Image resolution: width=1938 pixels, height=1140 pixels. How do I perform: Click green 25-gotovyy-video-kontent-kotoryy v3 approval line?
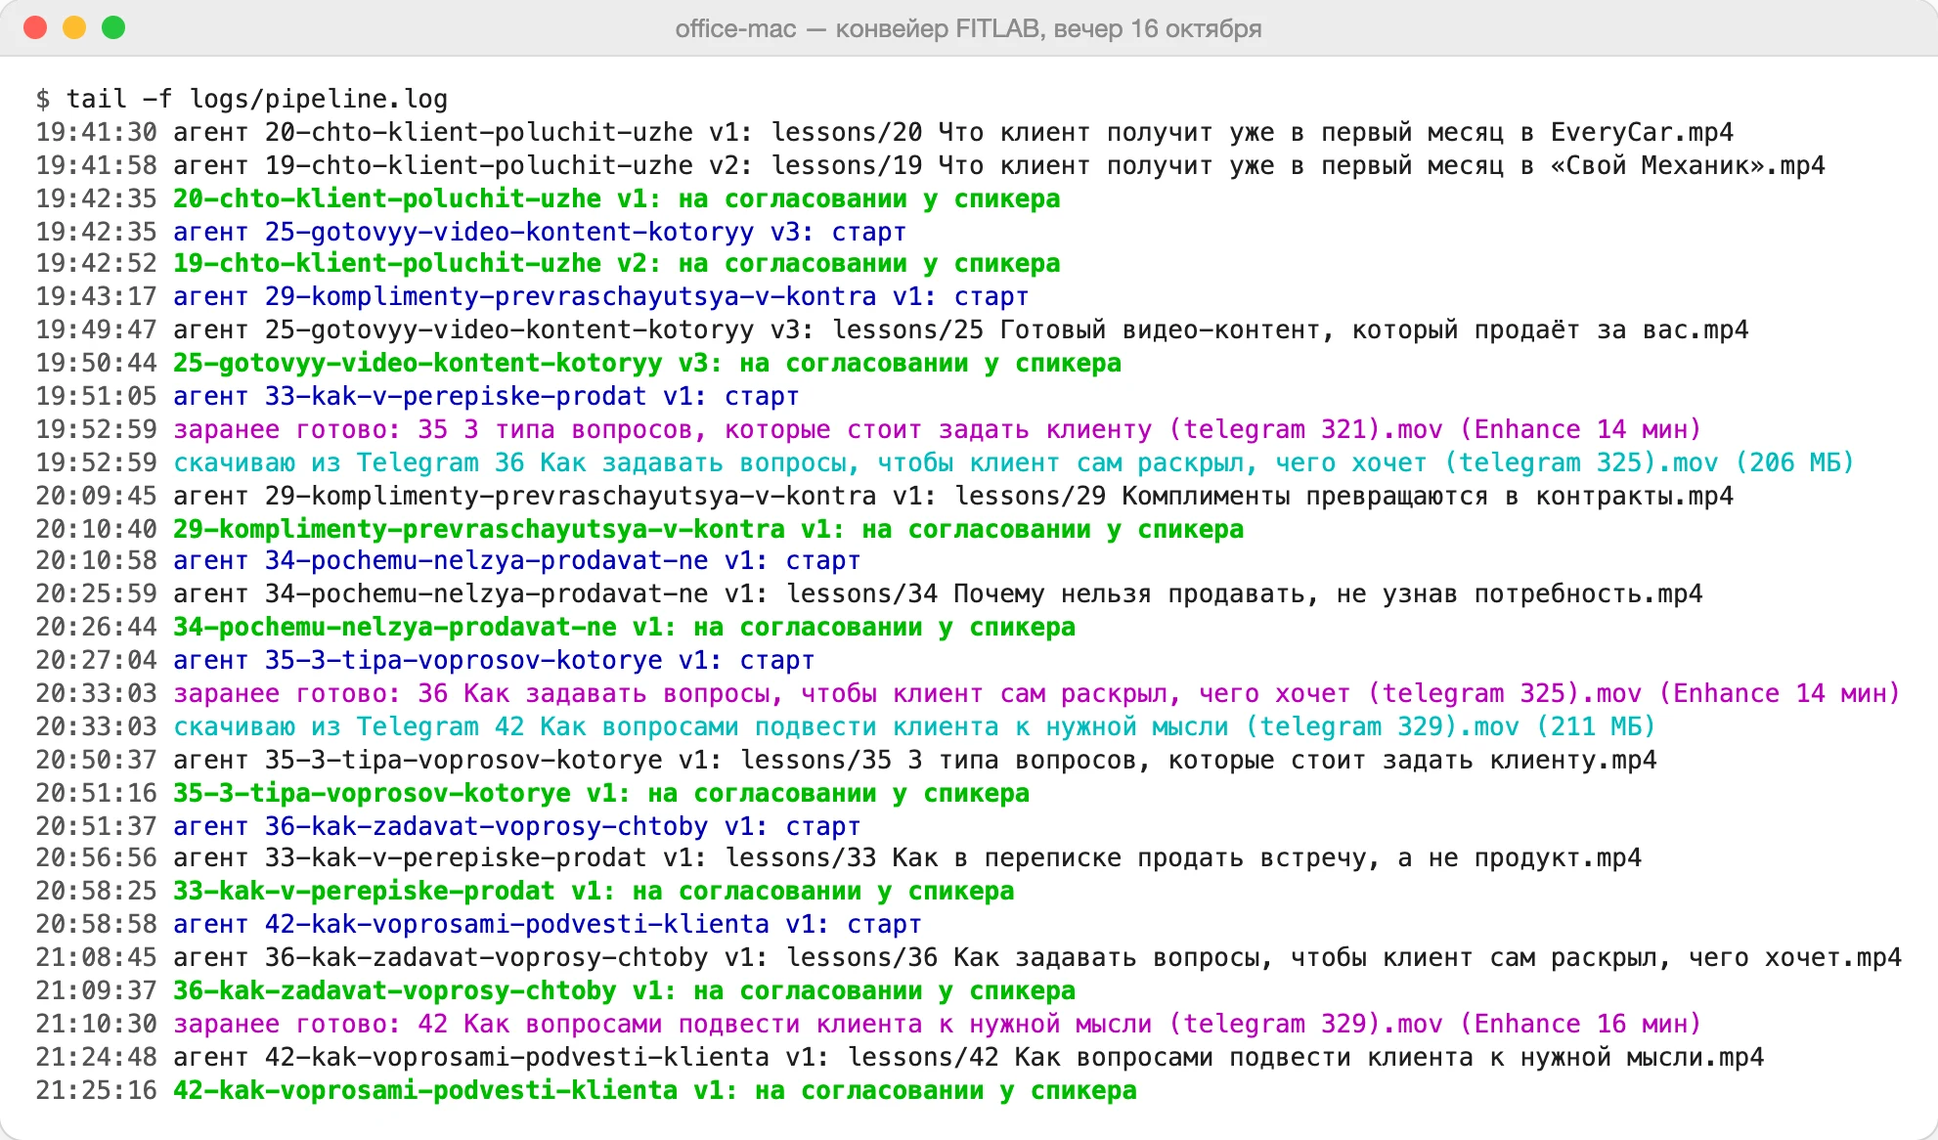click(x=579, y=363)
